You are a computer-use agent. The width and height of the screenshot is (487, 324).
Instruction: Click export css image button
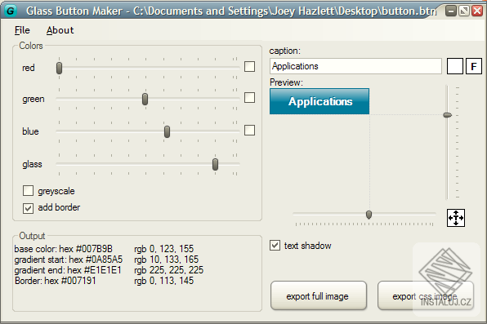pos(425,295)
